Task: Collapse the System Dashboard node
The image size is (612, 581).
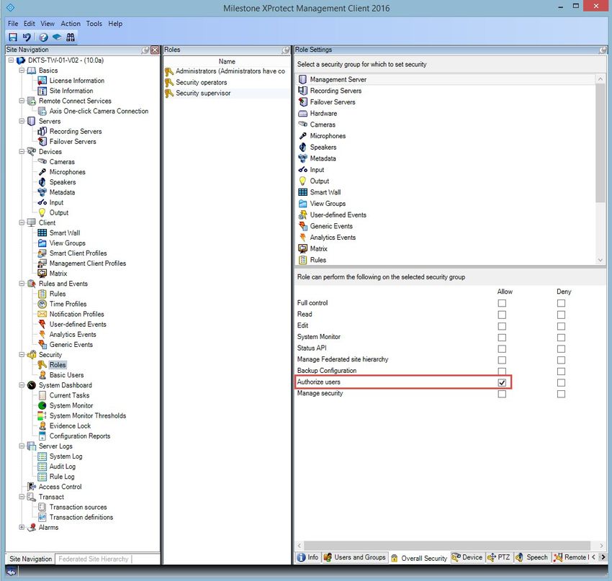Action: (x=22, y=384)
